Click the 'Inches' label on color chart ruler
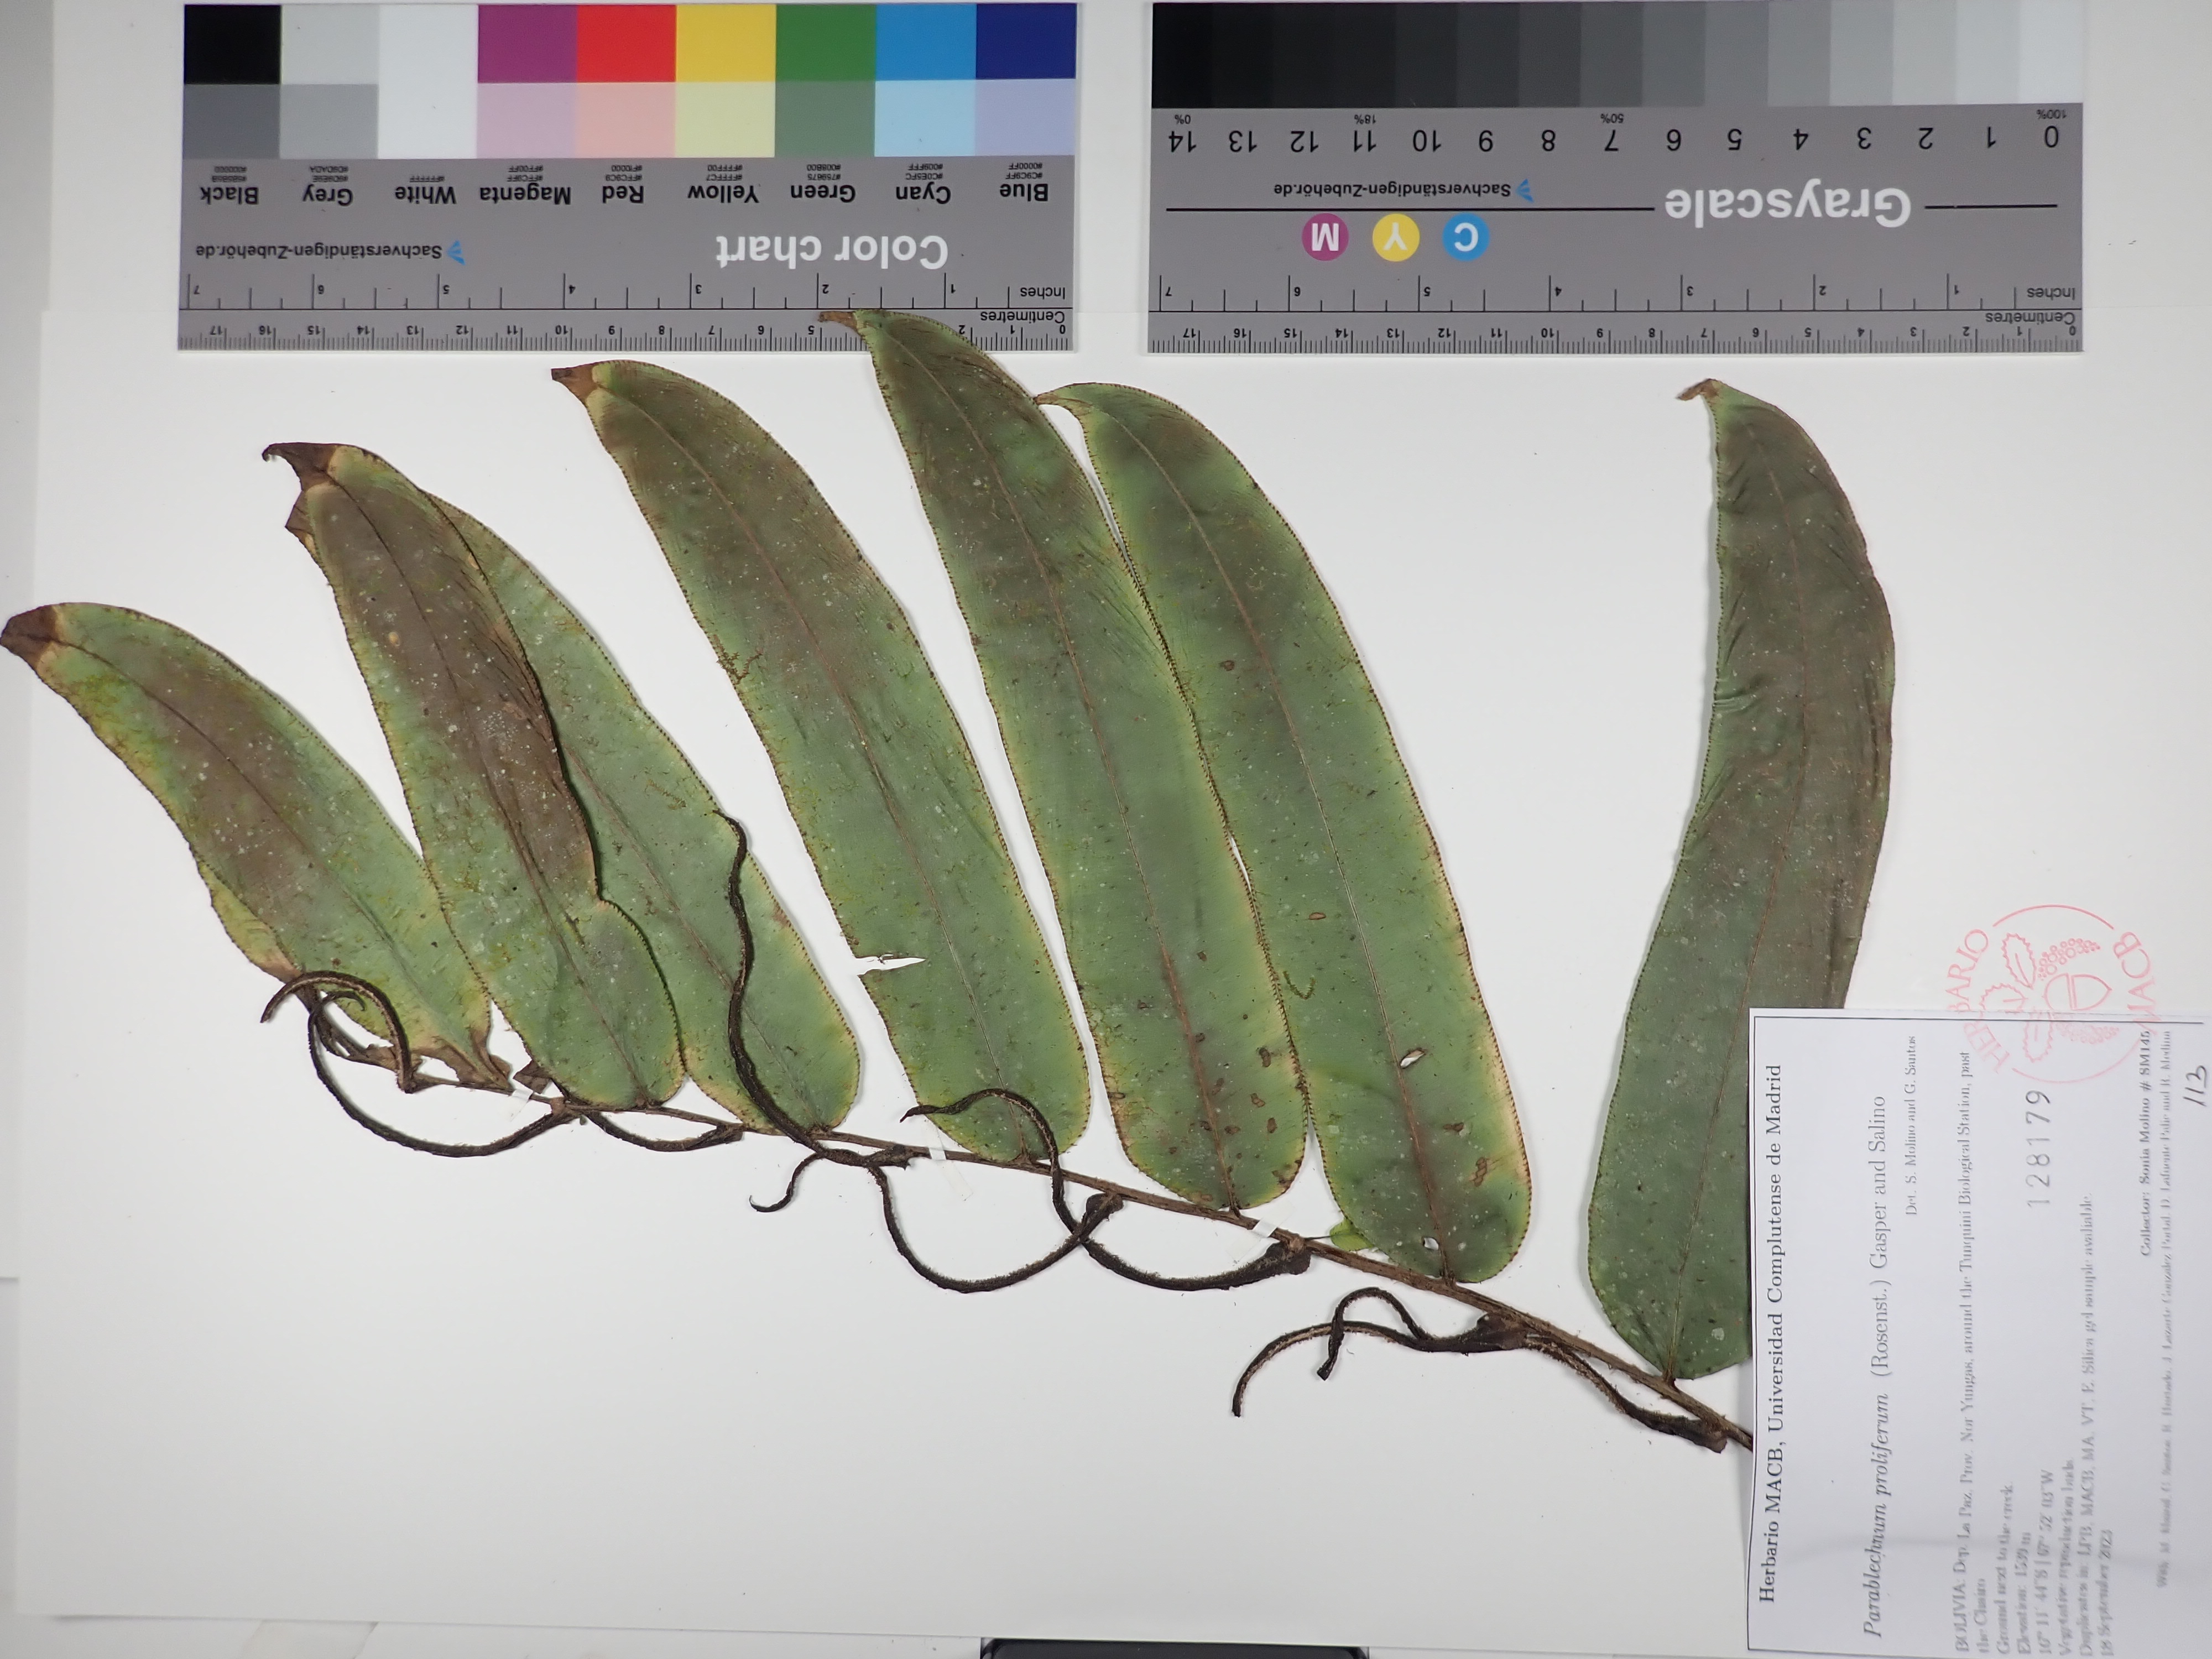 tap(1043, 293)
